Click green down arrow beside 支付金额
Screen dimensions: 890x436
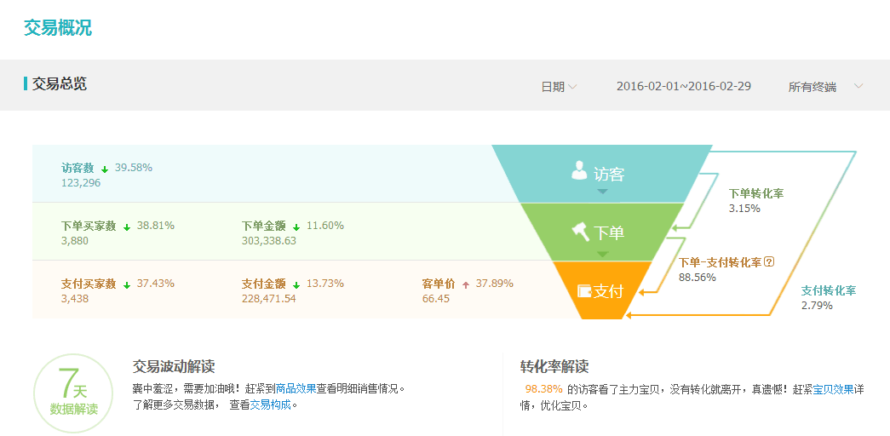pos(296,284)
